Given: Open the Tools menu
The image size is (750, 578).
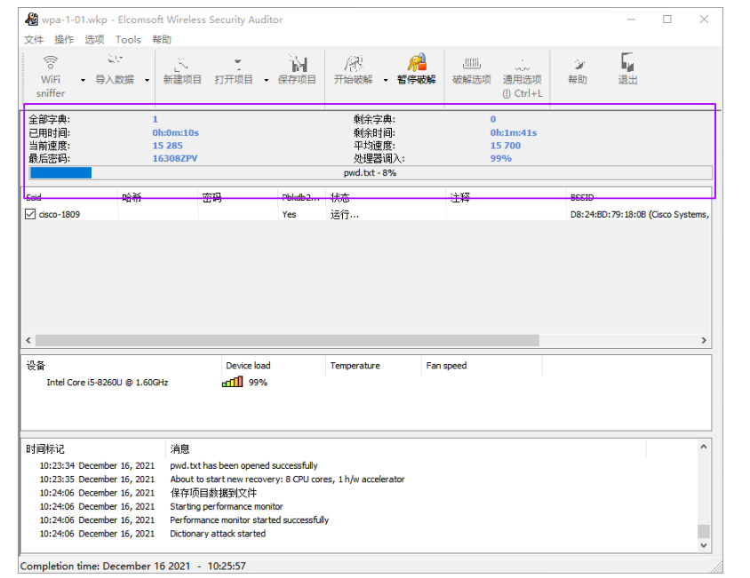Looking at the screenshot, I should click(x=128, y=40).
